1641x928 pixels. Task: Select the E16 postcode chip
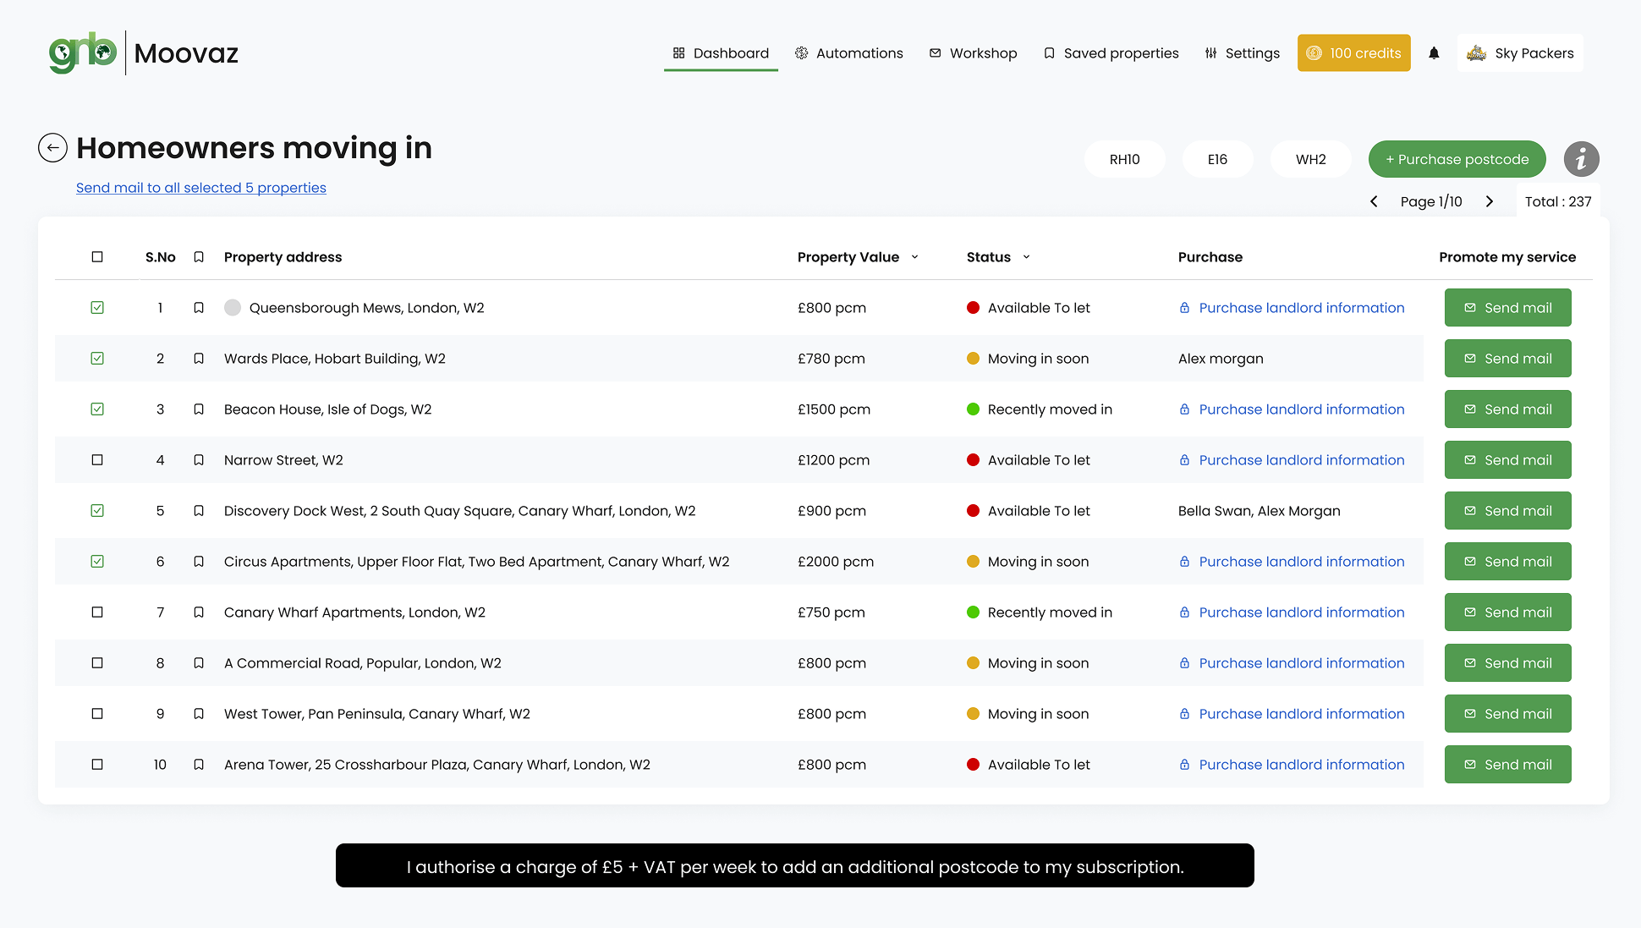1217,159
